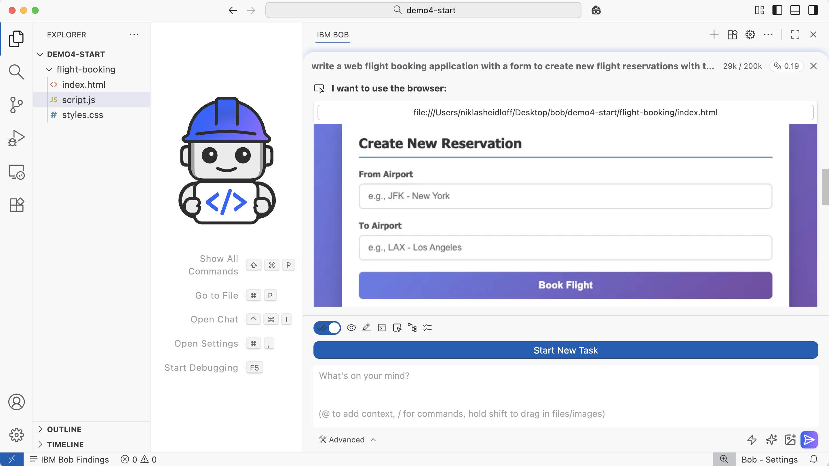Click the IBM Bob settings gear icon
The height and width of the screenshot is (466, 829).
pyautogui.click(x=750, y=35)
